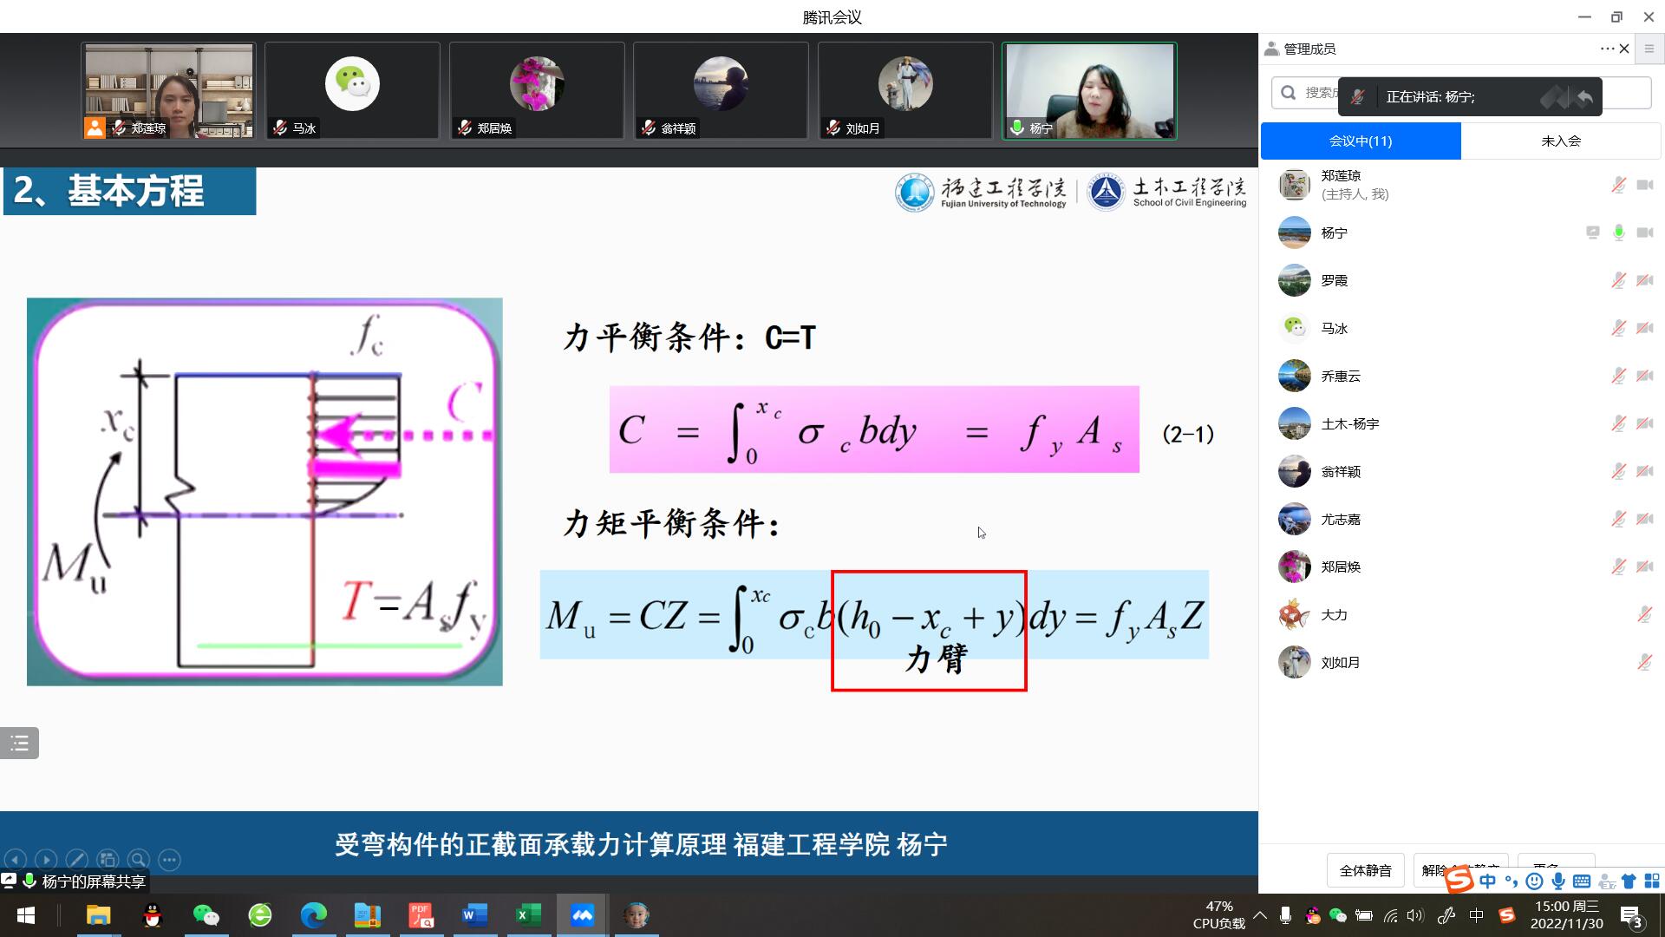Toggle camera for 土木-杨宇

[1645, 423]
